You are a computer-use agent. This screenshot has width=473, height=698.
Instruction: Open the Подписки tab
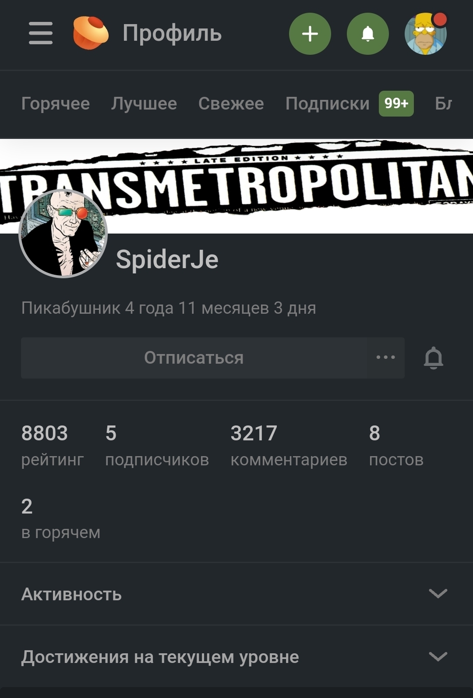point(328,103)
